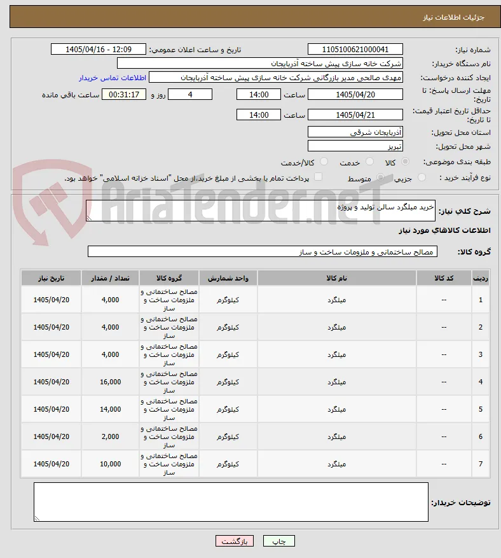Toggle the اسناد خزانه اسلامی payment checkbox

click(319, 177)
